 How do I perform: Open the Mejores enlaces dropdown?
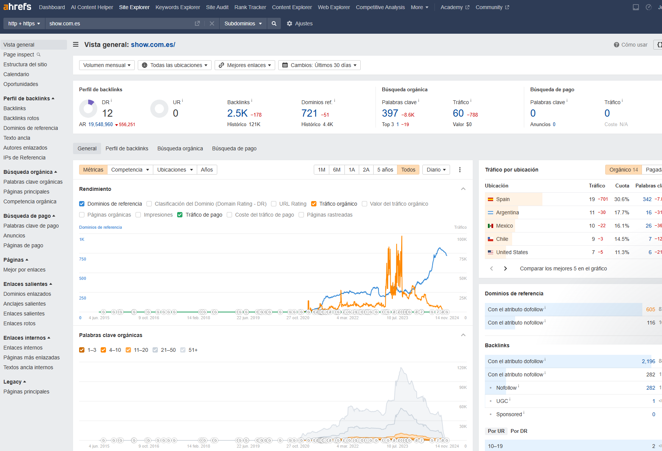tap(245, 65)
